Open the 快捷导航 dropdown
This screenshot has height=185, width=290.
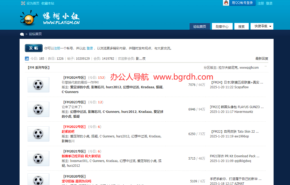coord(262,26)
